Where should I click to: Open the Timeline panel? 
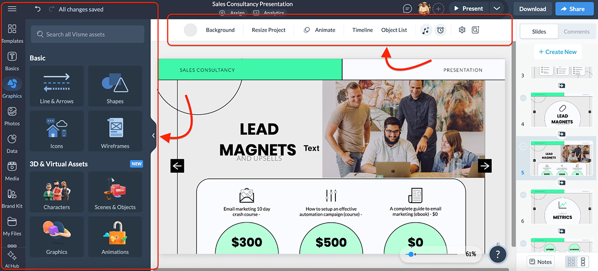click(x=362, y=30)
